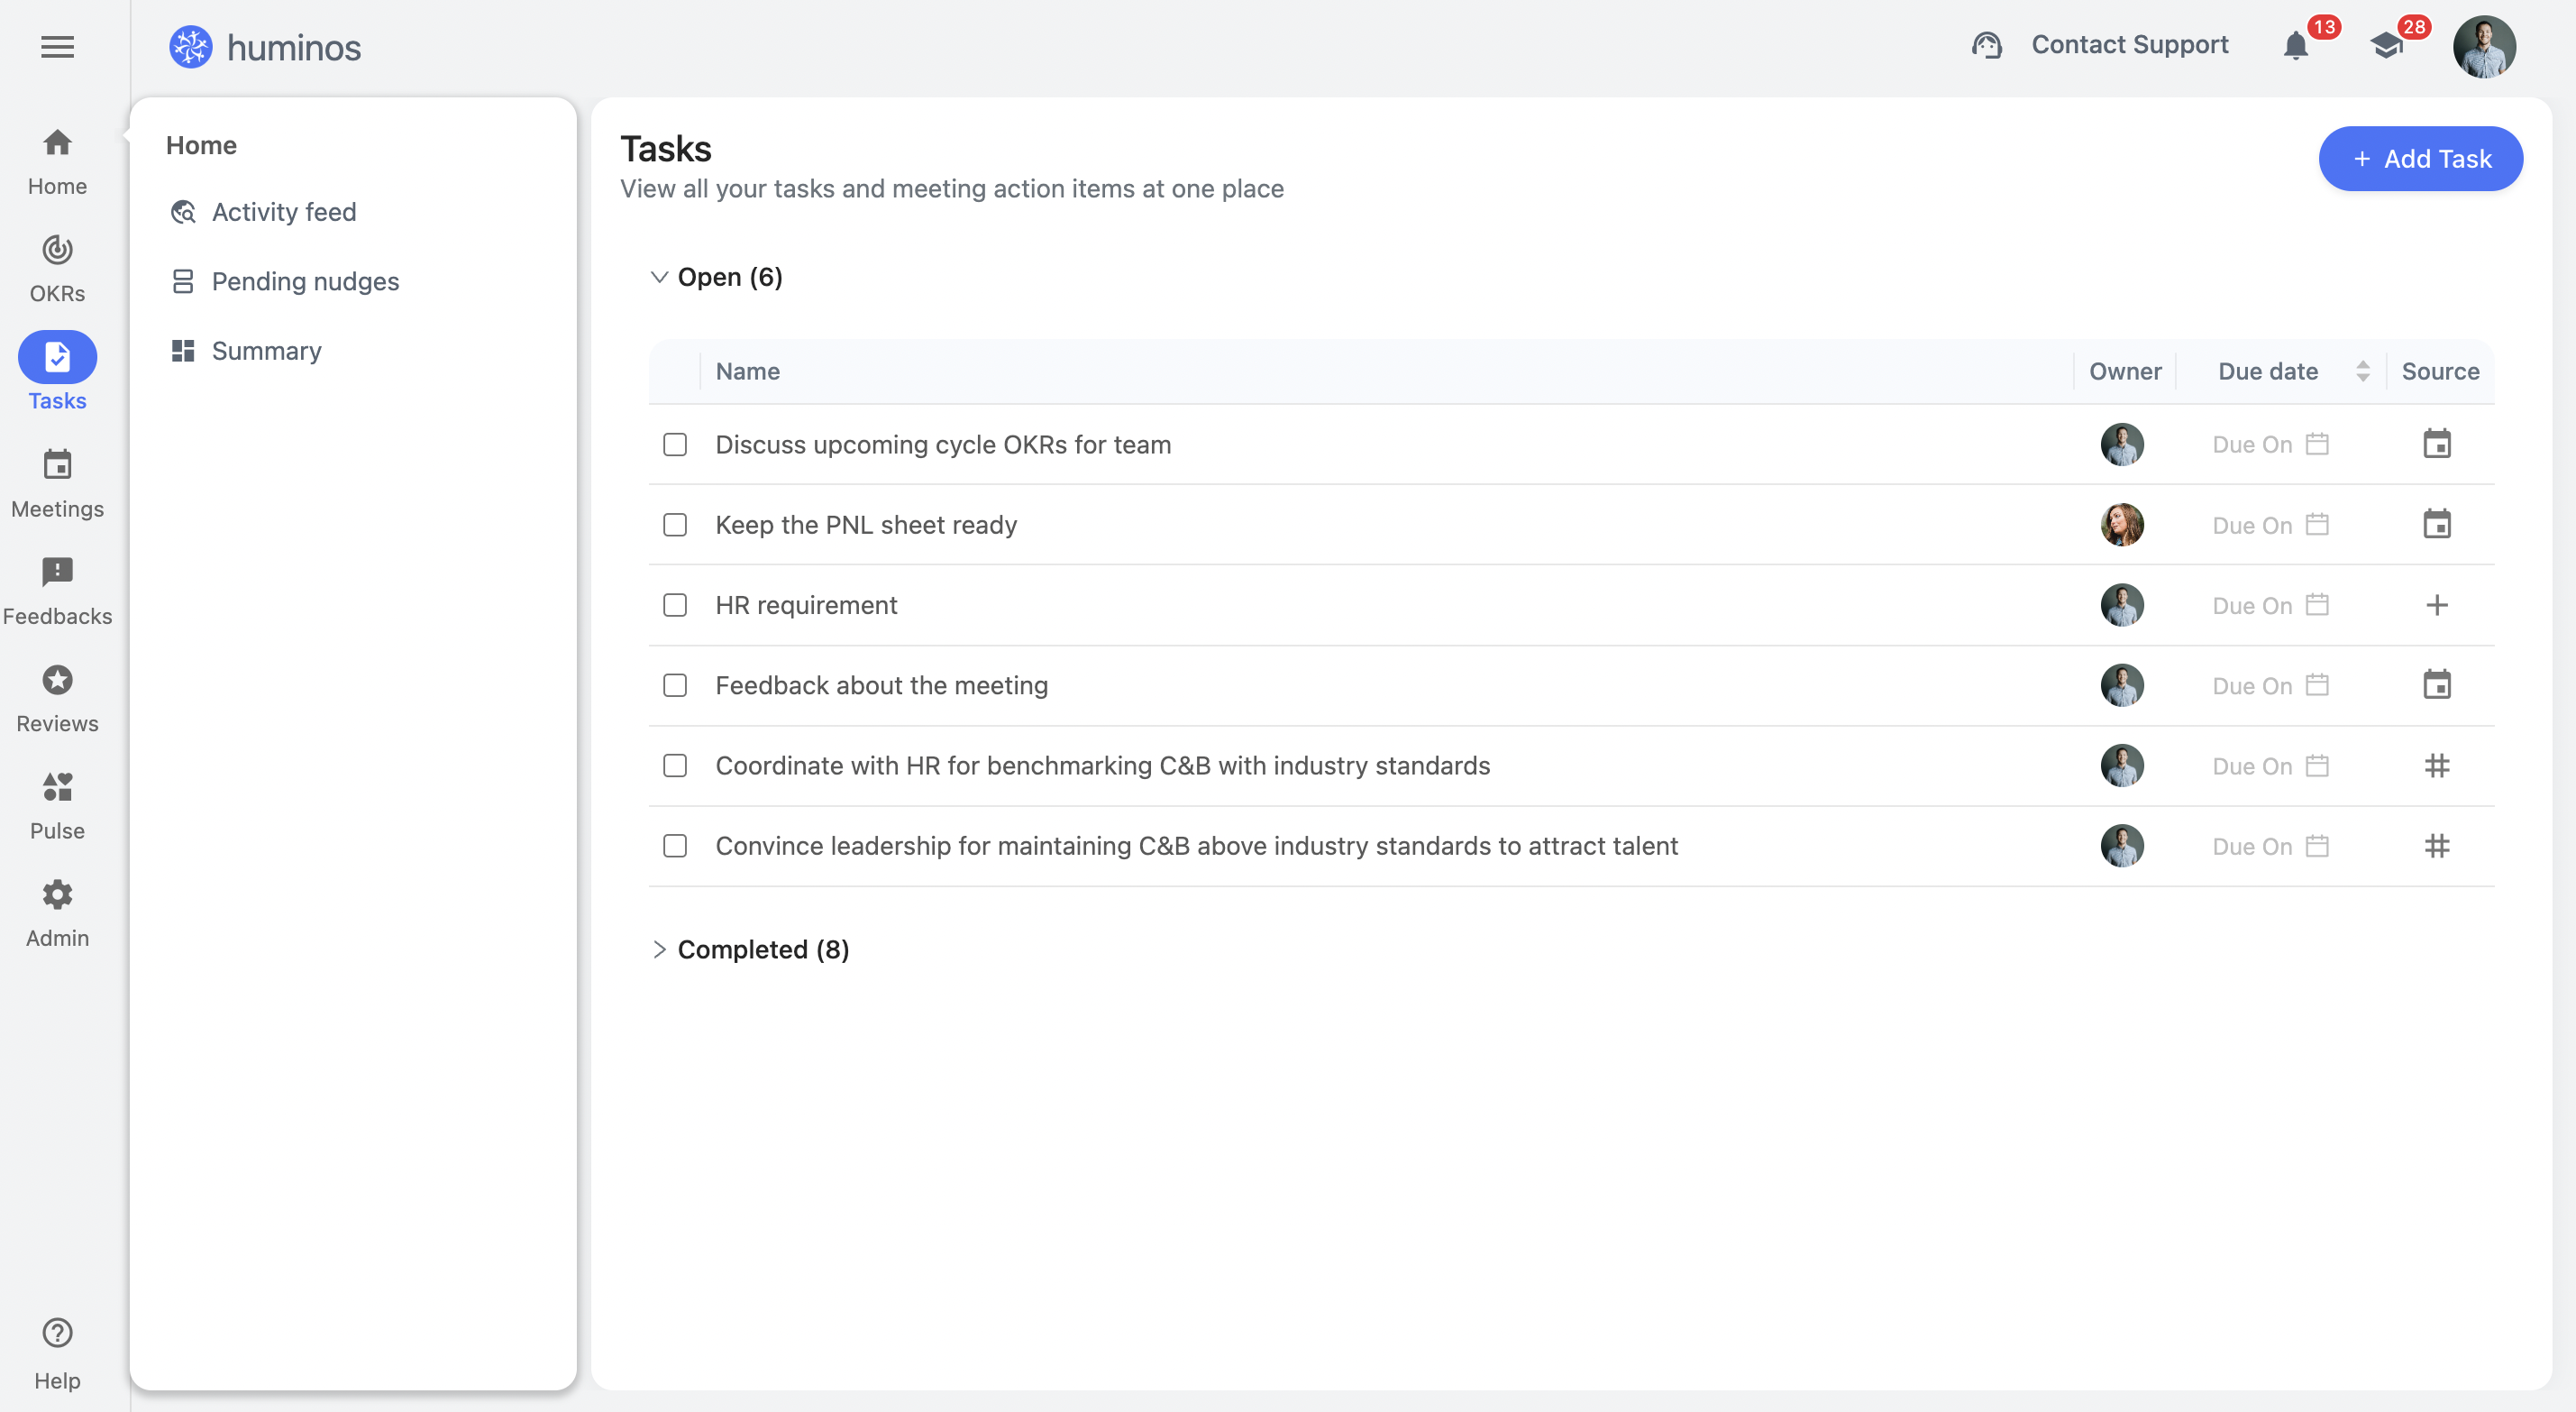Screen dimensions: 2576x1412
Task: Toggle checkbox for HR requirement task
Action: [676, 603]
